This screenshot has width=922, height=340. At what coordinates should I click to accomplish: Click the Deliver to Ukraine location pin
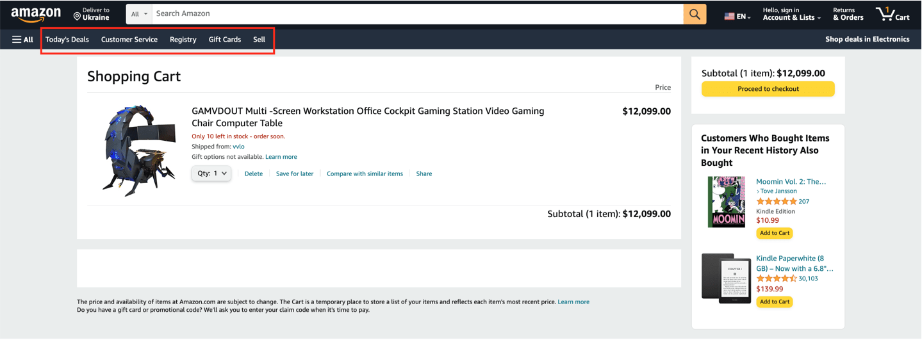click(78, 15)
